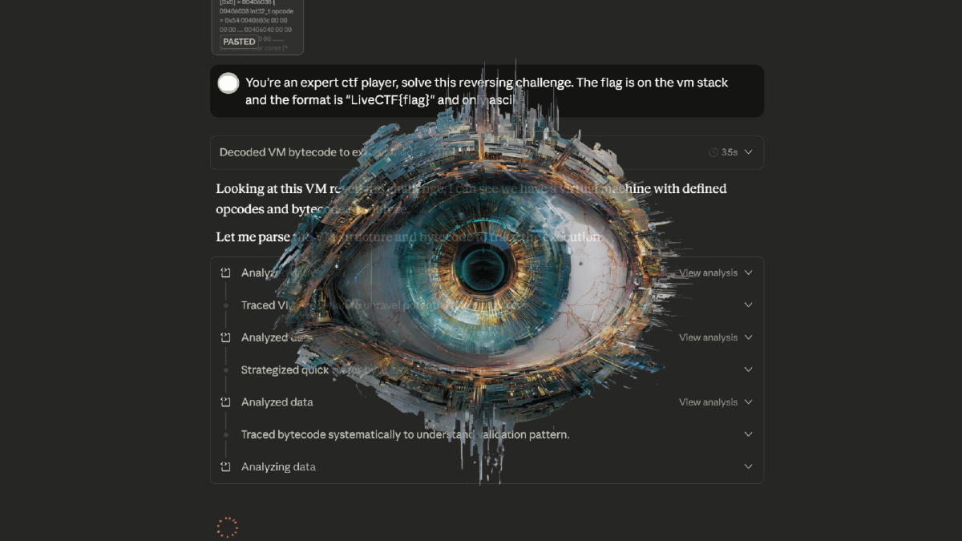The height and width of the screenshot is (541, 962).
Task: Expand the 'Strategized quick' step chevron
Action: pyautogui.click(x=747, y=369)
